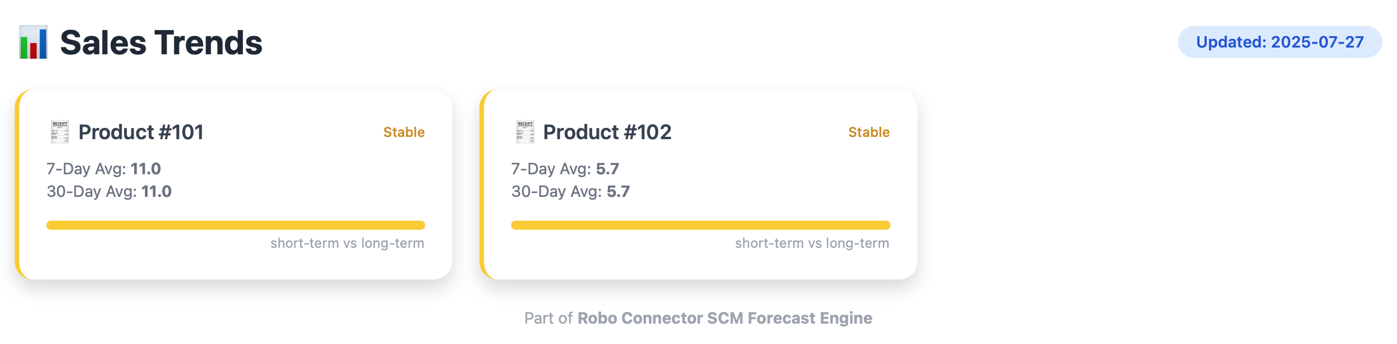This screenshot has width=1397, height=344.
Task: Click short-term vs long-term under Product #101
Action: coord(347,243)
